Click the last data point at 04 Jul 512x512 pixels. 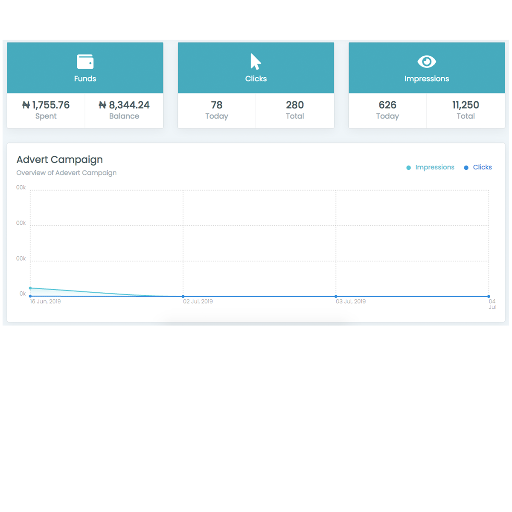point(489,296)
